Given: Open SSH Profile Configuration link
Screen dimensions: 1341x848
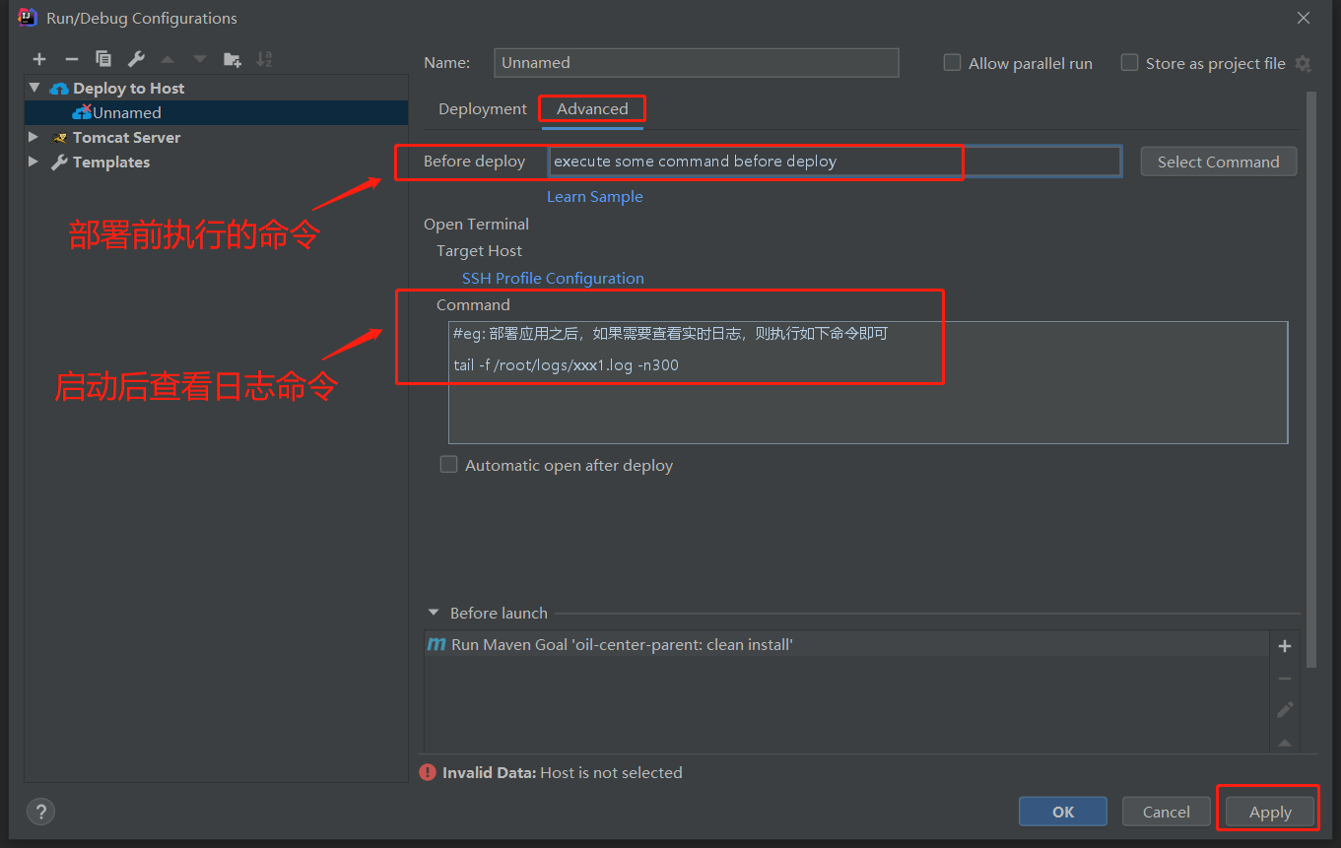Looking at the screenshot, I should [553, 279].
